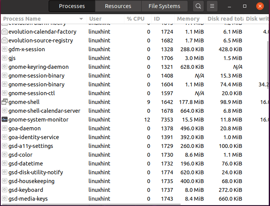This screenshot has width=270, height=206.
Task: Sort processes by ID column header
Action: pos(163,19)
